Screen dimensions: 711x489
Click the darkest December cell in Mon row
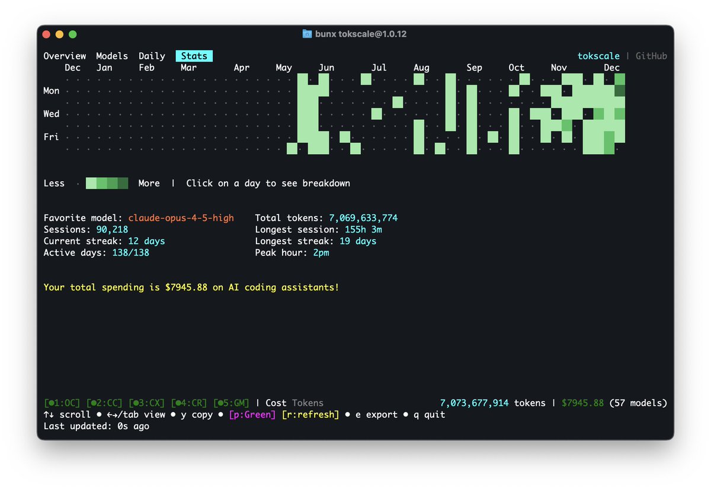620,91
